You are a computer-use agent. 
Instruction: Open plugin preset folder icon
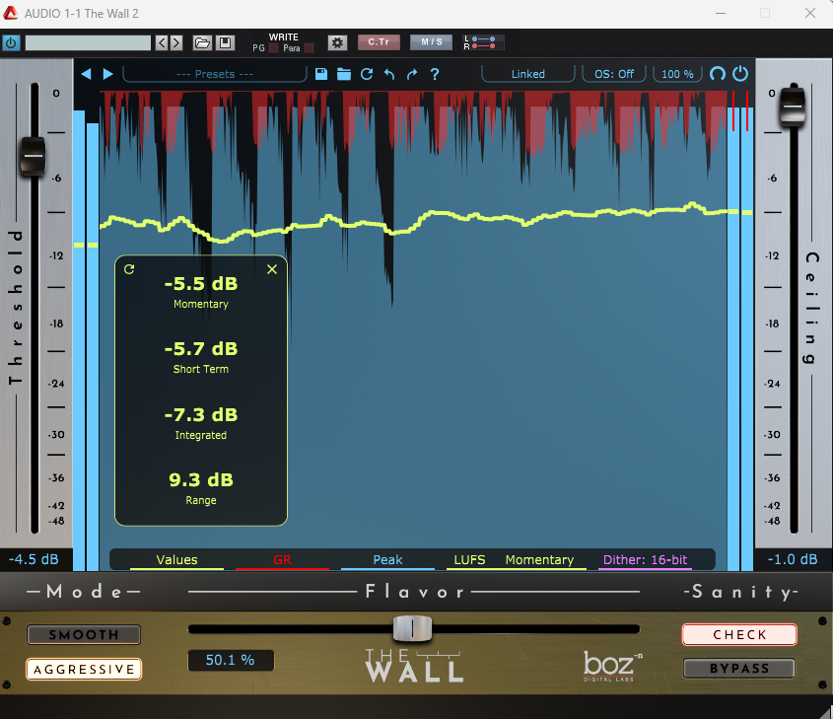(x=344, y=74)
